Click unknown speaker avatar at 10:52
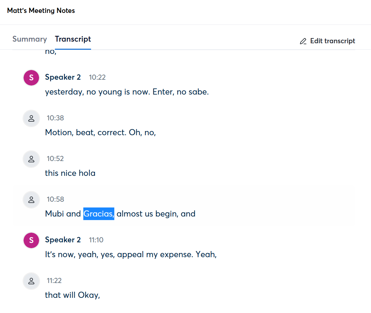The image size is (371, 313). (x=31, y=159)
